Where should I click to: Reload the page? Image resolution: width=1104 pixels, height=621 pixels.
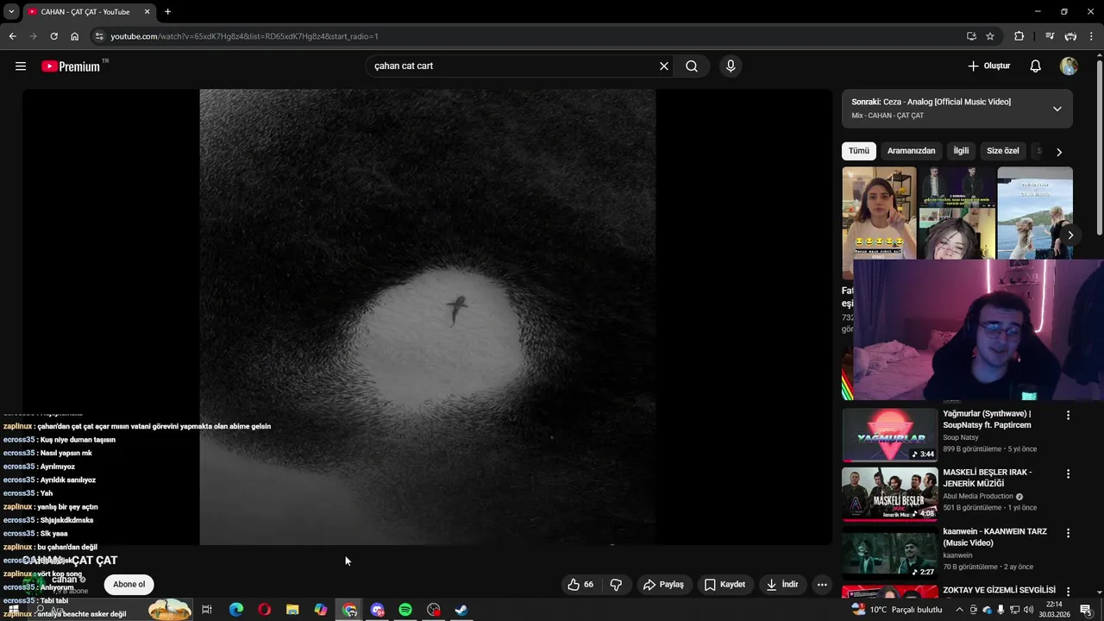click(53, 36)
